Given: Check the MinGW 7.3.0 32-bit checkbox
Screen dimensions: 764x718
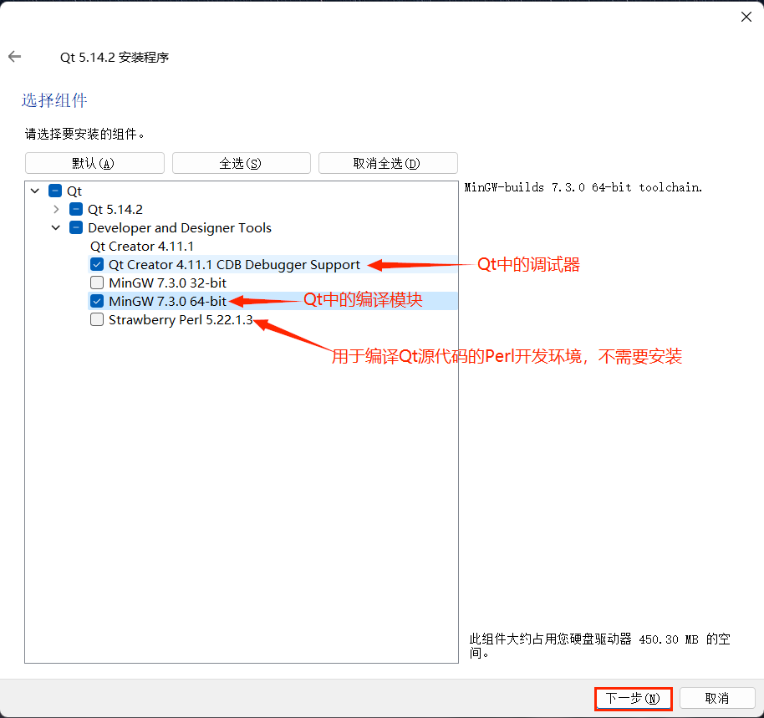Looking at the screenshot, I should [x=97, y=283].
